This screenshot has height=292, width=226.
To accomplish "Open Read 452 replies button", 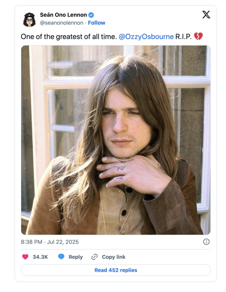I will pyautogui.click(x=116, y=270).
